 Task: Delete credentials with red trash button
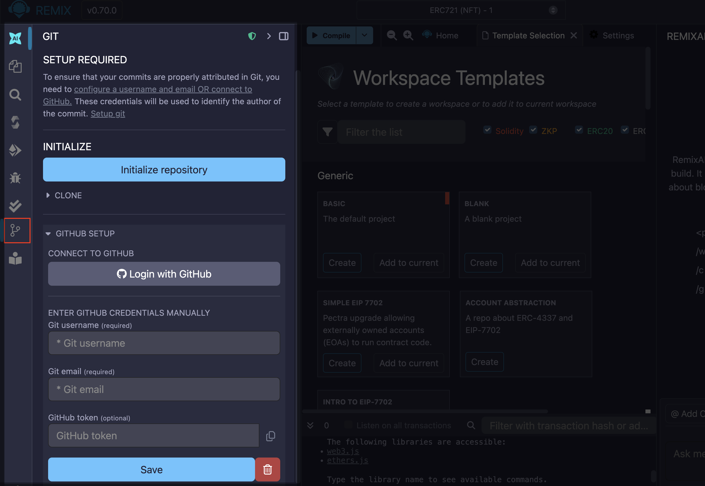(267, 469)
